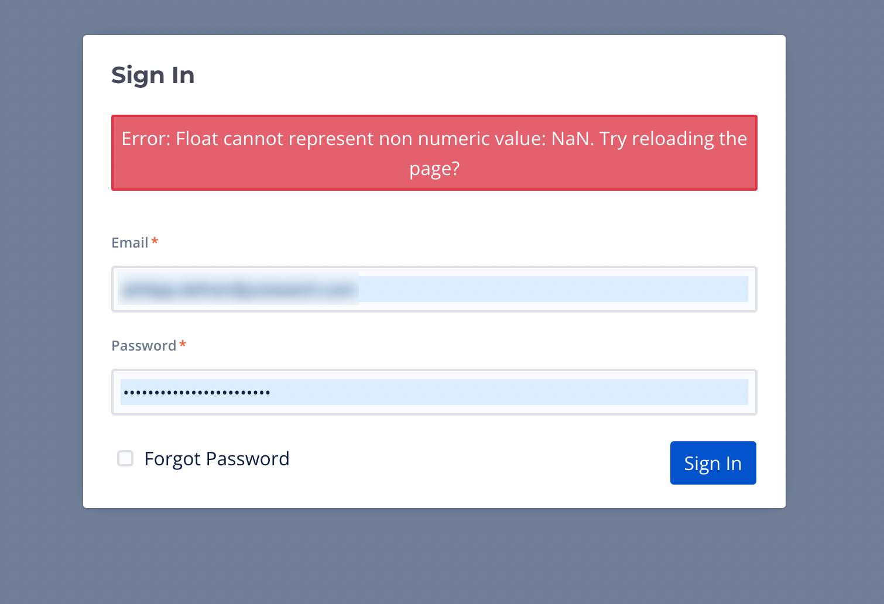Click the blurred email address text
The width and height of the screenshot is (884, 604).
coord(239,289)
